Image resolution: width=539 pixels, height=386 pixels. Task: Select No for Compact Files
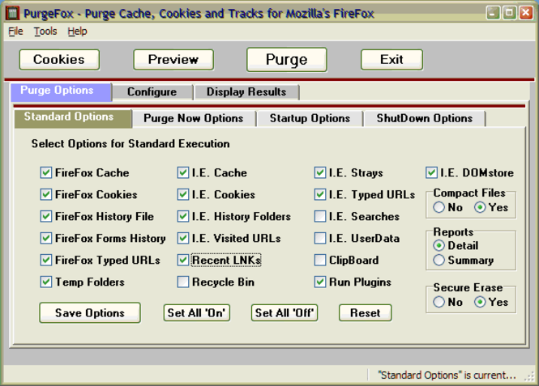tap(438, 207)
